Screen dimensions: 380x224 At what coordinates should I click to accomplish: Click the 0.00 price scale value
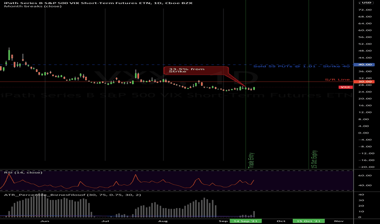click(x=364, y=133)
